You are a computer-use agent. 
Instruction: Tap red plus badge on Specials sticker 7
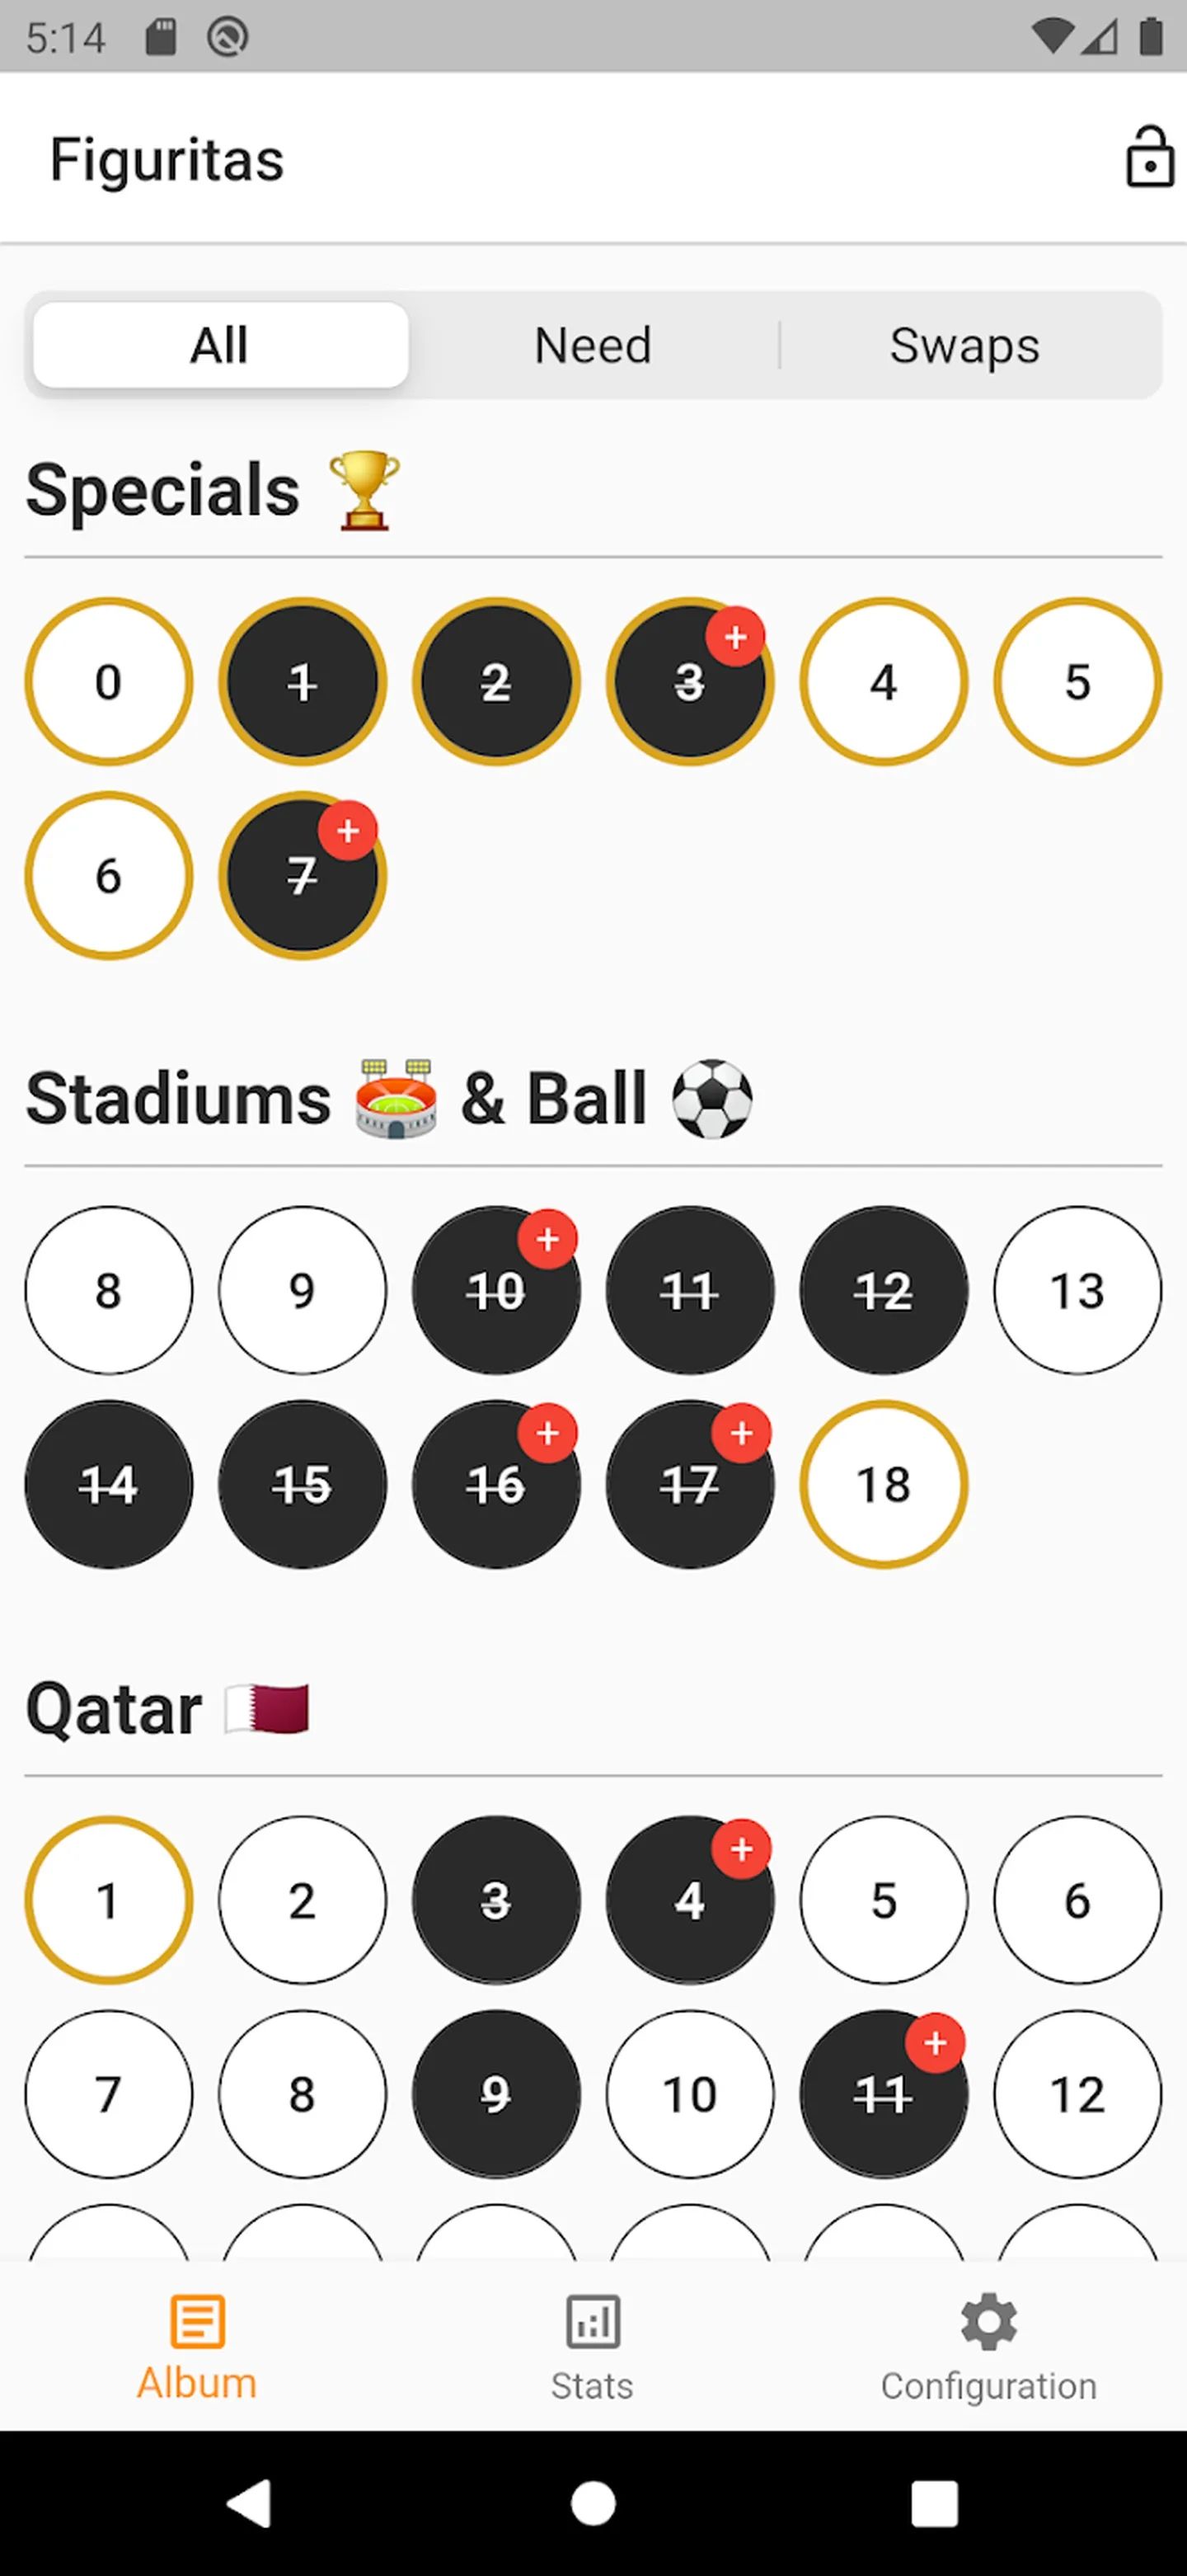pyautogui.click(x=348, y=830)
